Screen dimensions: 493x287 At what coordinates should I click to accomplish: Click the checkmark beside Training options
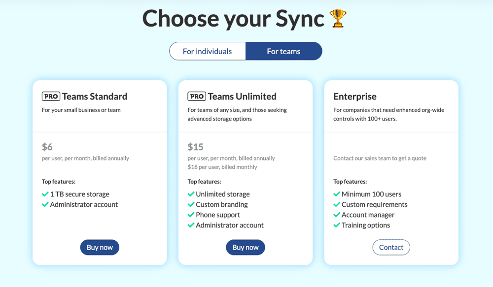(337, 225)
